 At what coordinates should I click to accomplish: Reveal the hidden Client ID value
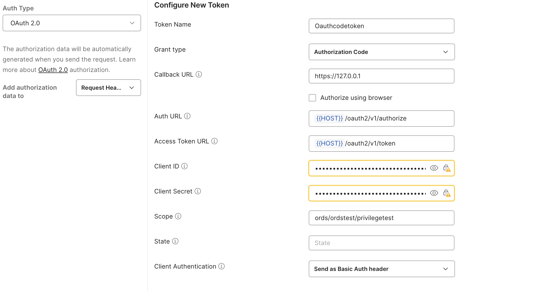coord(434,168)
